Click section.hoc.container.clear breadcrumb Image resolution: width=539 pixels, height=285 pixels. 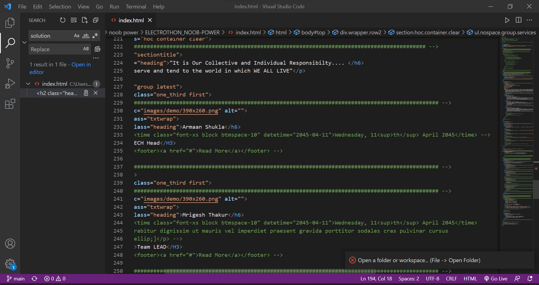click(x=424, y=33)
